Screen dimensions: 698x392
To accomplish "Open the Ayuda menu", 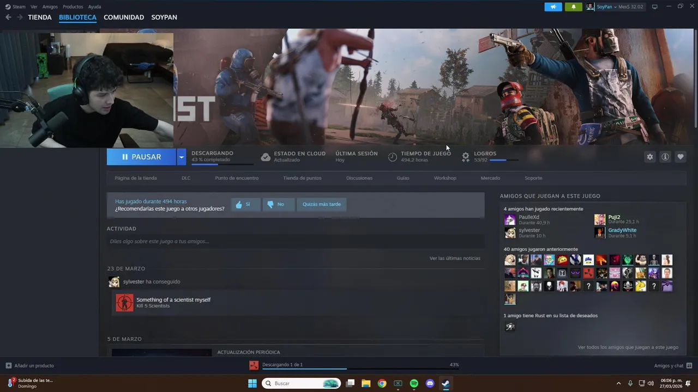I will point(94,7).
